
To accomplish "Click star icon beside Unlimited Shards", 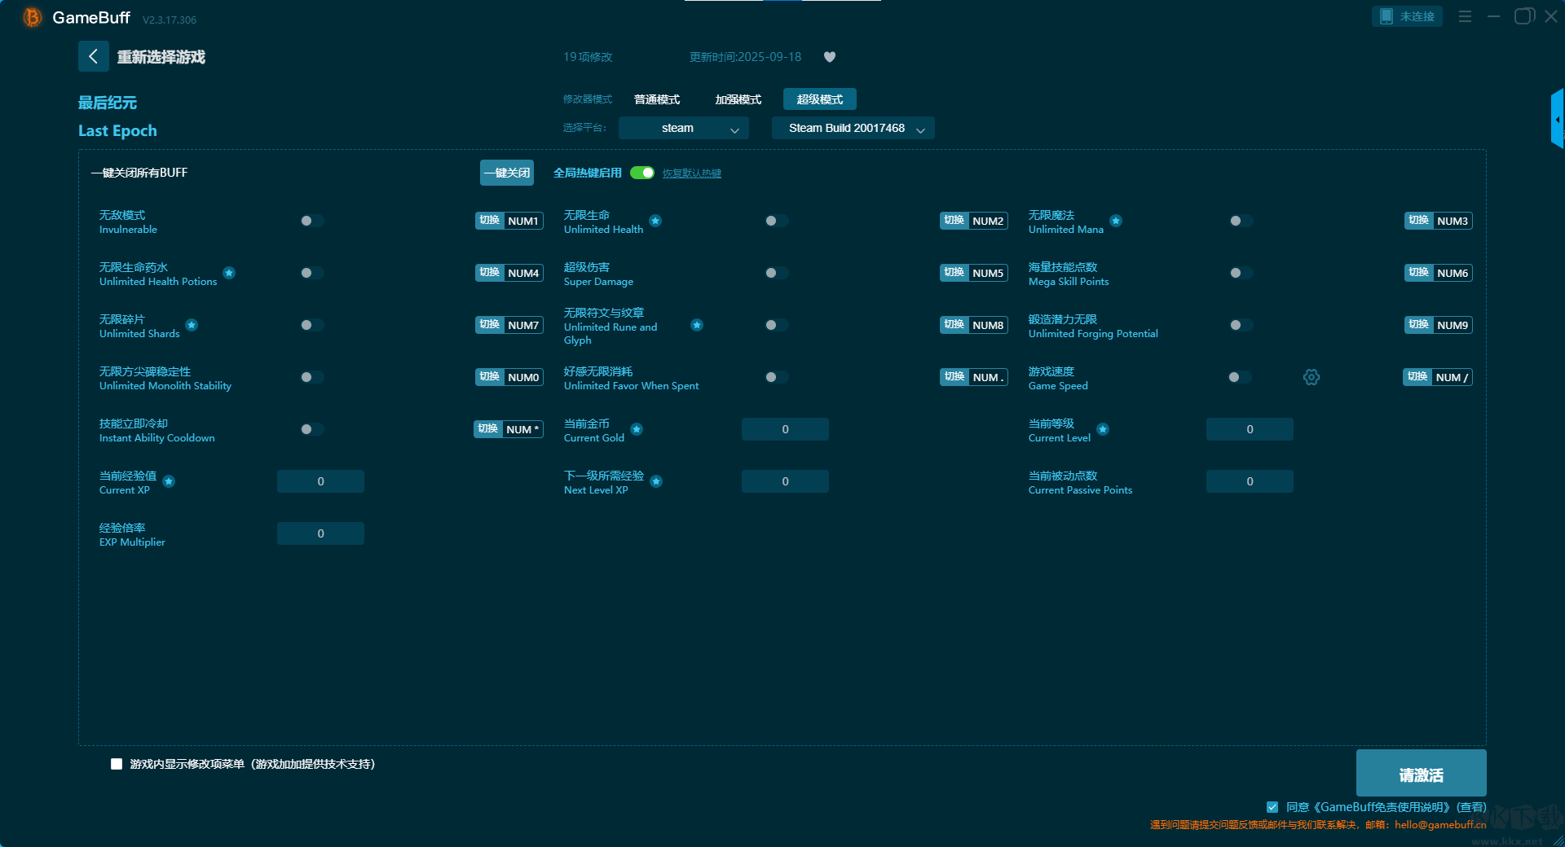I will (x=192, y=325).
